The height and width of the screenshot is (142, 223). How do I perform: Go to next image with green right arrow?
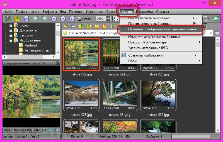pyautogui.click(x=45, y=19)
